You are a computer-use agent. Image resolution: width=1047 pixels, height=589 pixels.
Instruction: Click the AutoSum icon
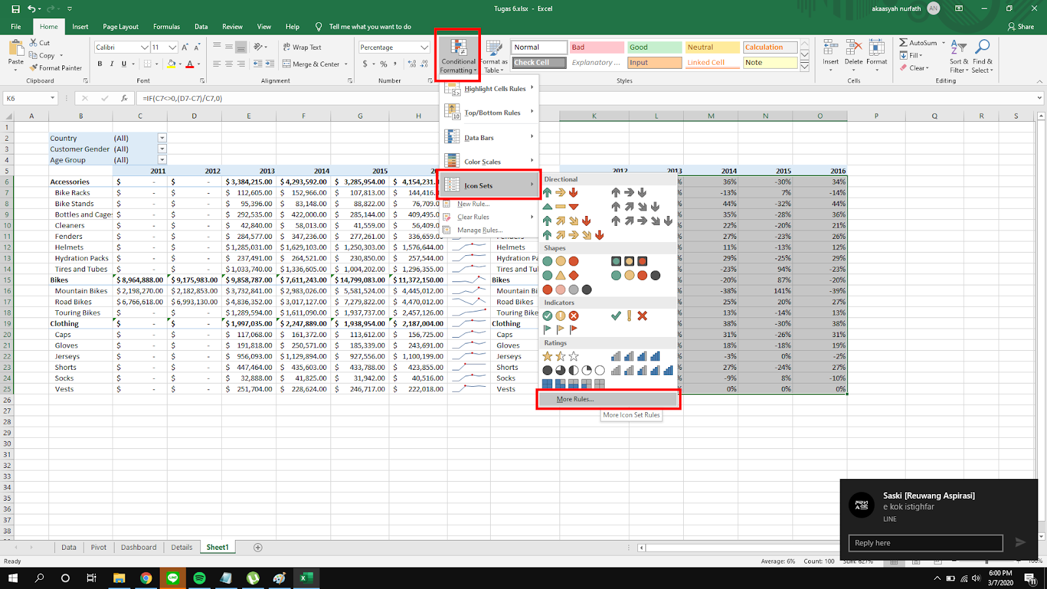click(904, 43)
